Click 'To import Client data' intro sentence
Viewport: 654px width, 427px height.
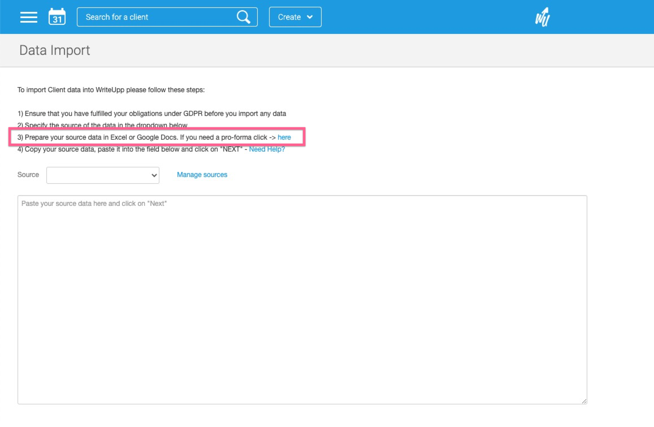115,90
